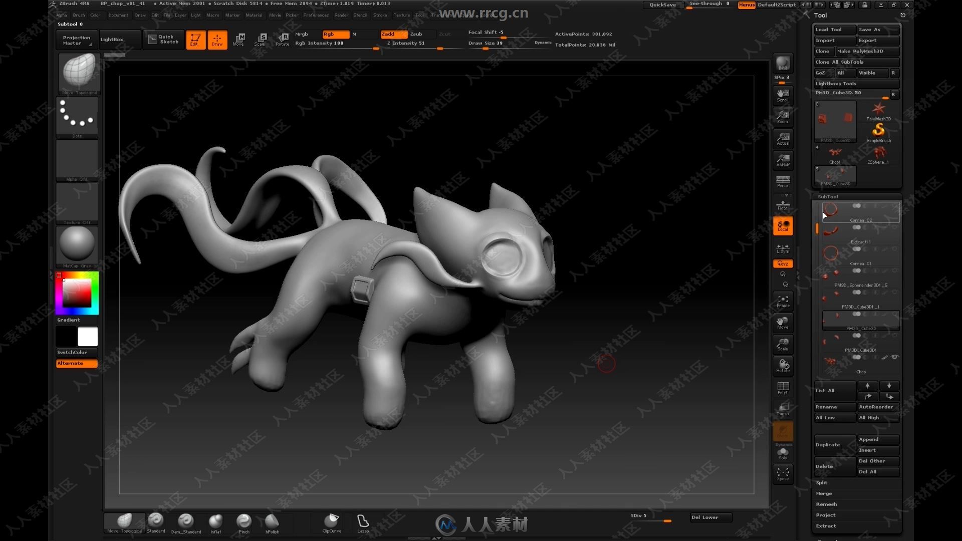Toggle Solo mode

click(x=783, y=454)
